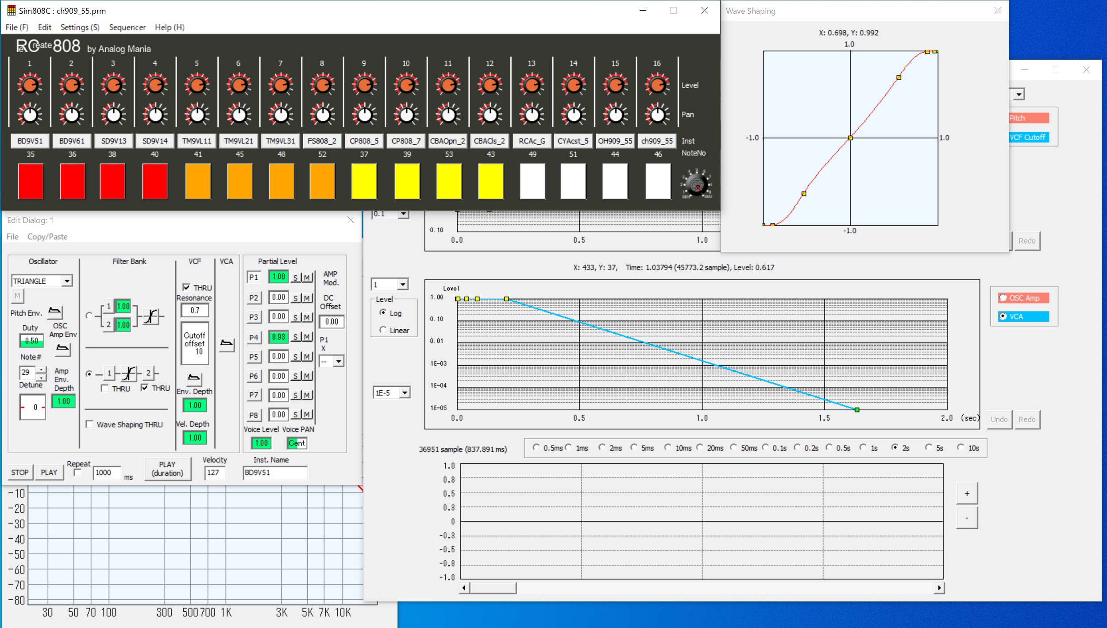This screenshot has width=1107, height=628.
Task: Increment the Note# spinner up arrow
Action: point(41,370)
